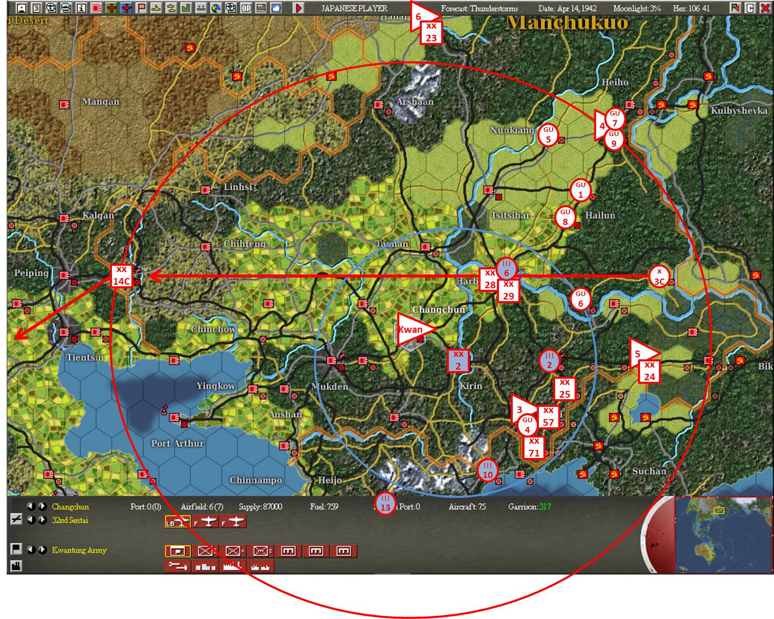774x619 pixels.
Task: Click the Tsitsihar city label on the map
Action: [x=510, y=215]
